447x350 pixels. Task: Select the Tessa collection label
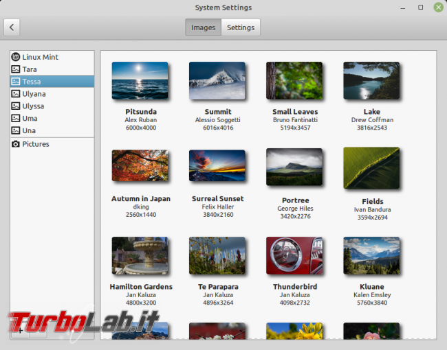point(32,82)
